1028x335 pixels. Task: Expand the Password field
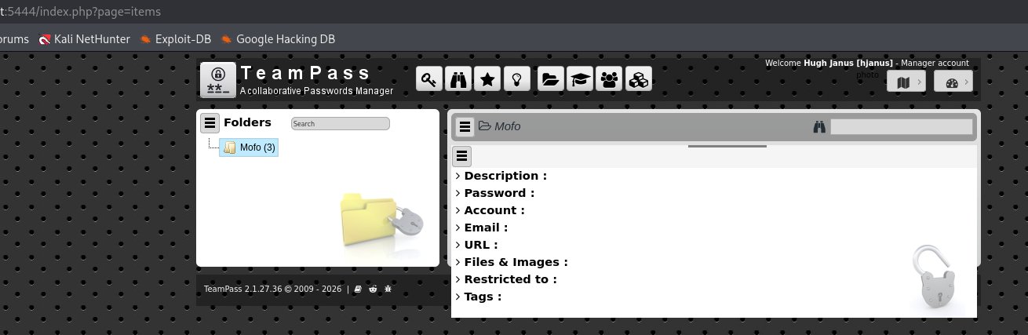click(x=495, y=193)
